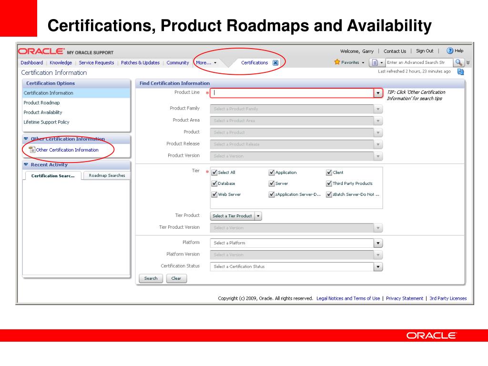Open the Product Version dropdown
Viewport: 488px width, 366px height.
coord(296,156)
